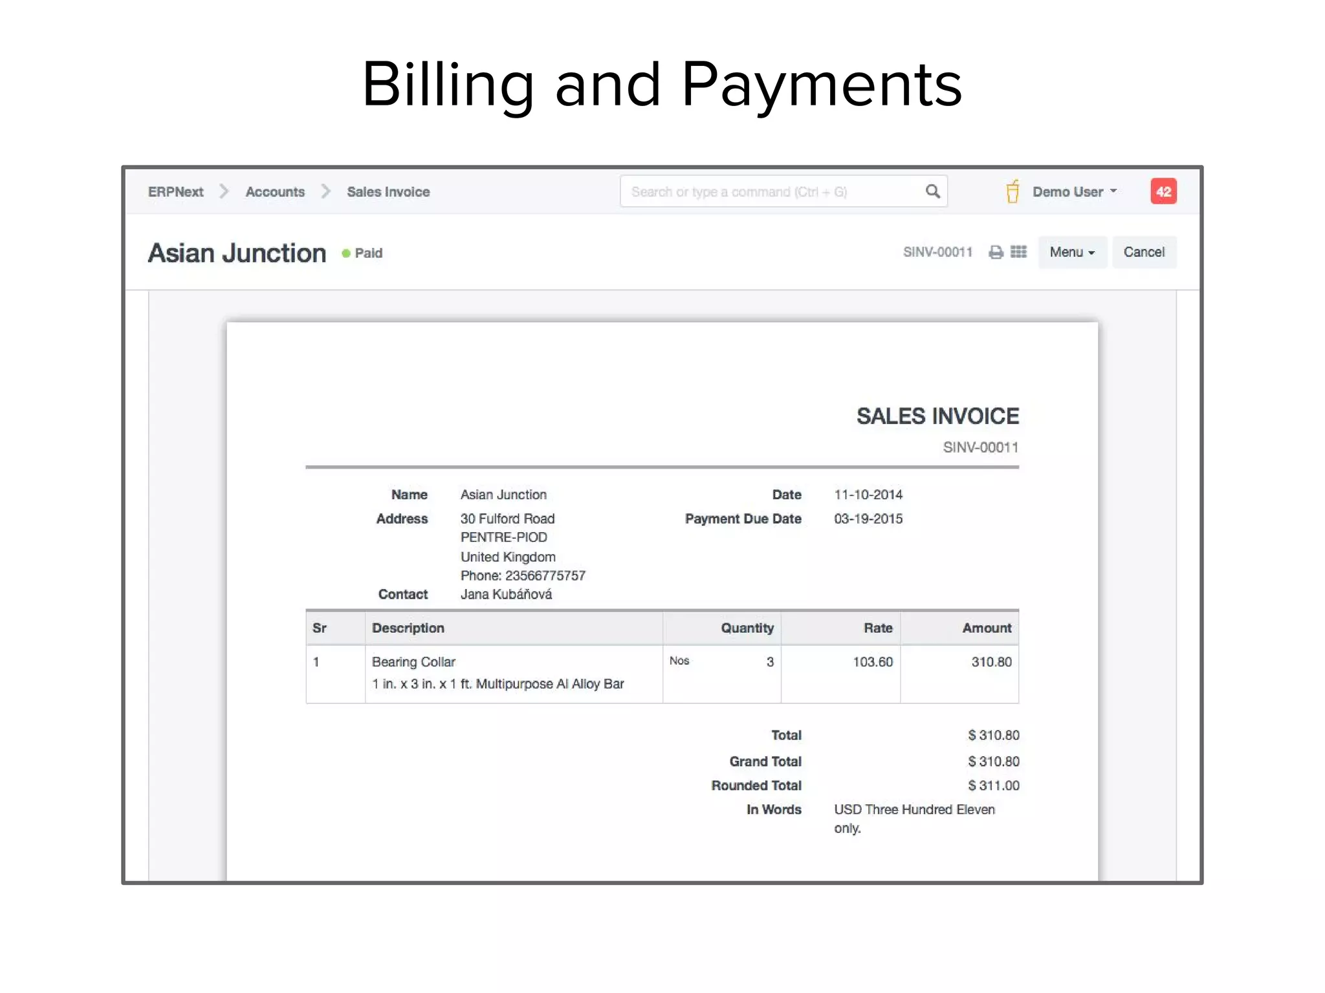Navigate to Accounts breadcrumb
1325x993 pixels.
275,191
